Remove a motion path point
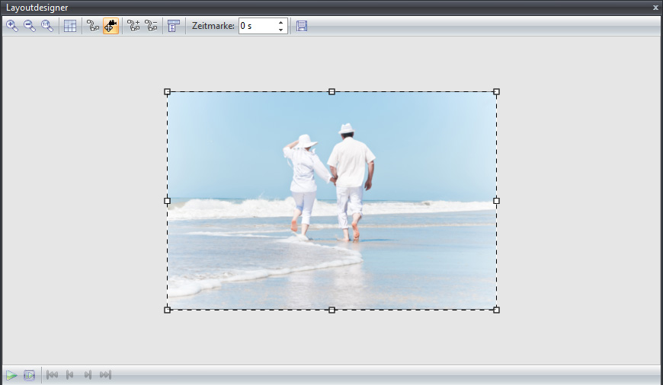663x385 pixels. (x=151, y=26)
